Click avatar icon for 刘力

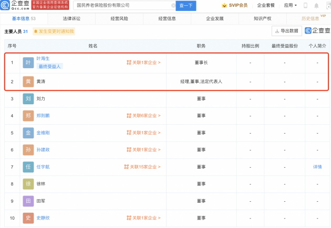pos(28,99)
